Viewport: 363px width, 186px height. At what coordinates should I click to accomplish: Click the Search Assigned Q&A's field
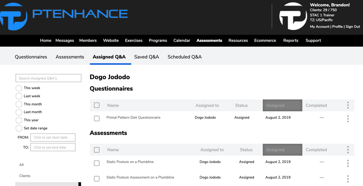point(48,78)
